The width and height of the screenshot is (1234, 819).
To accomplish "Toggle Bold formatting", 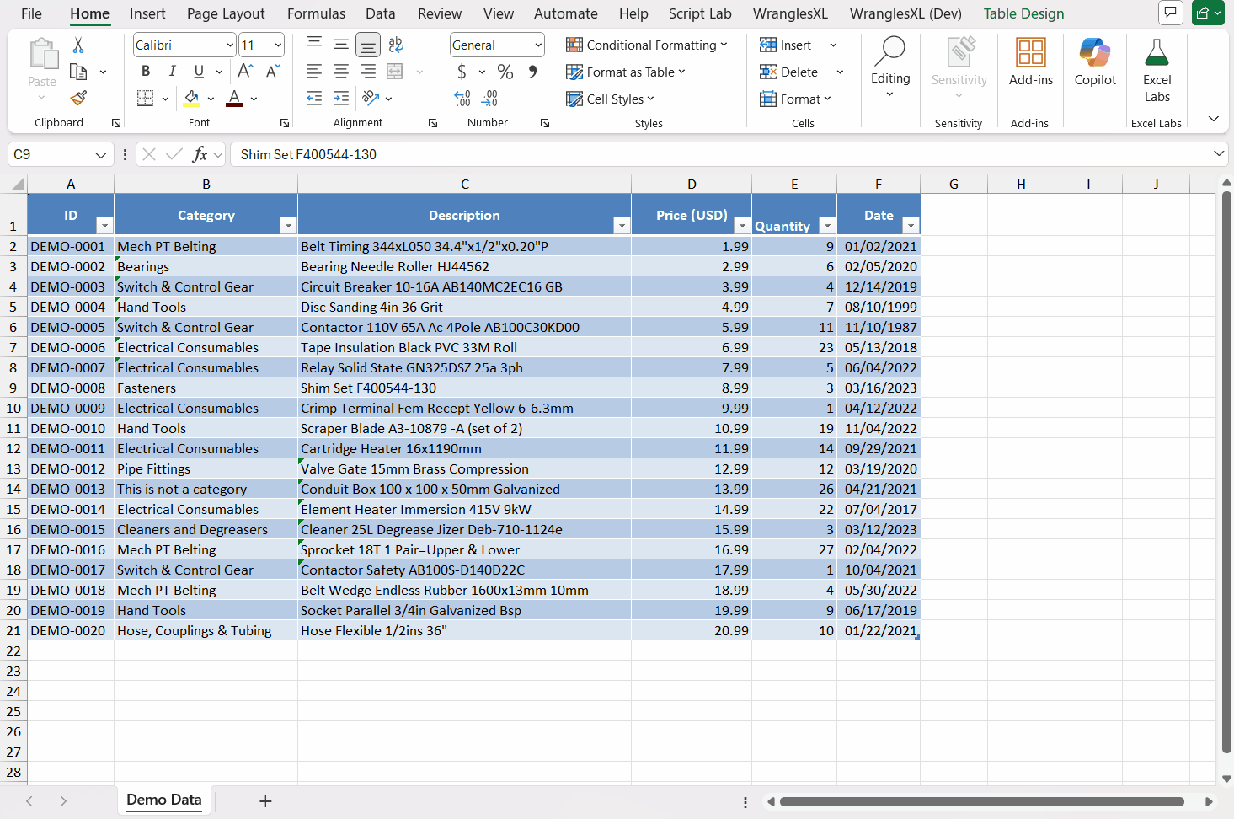I will coord(146,72).
